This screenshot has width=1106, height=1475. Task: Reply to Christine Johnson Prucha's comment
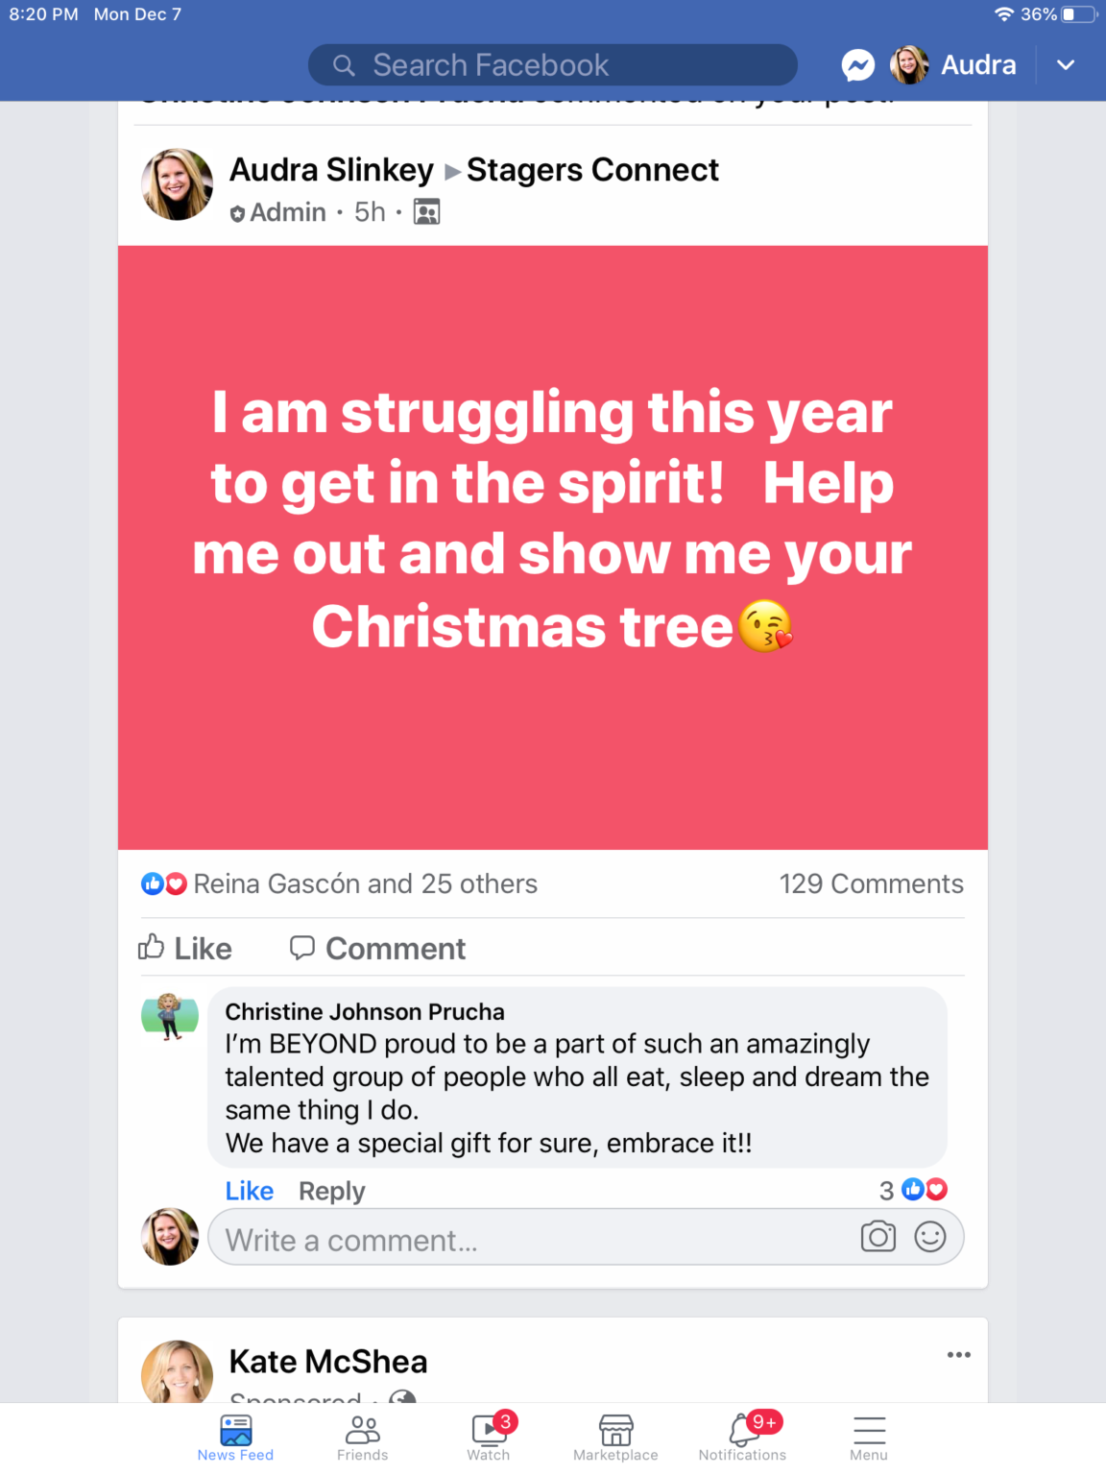pos(331,1191)
